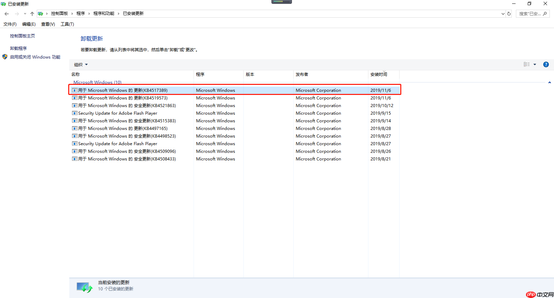Refresh the installed updates list
554x298 pixels.
click(x=509, y=14)
